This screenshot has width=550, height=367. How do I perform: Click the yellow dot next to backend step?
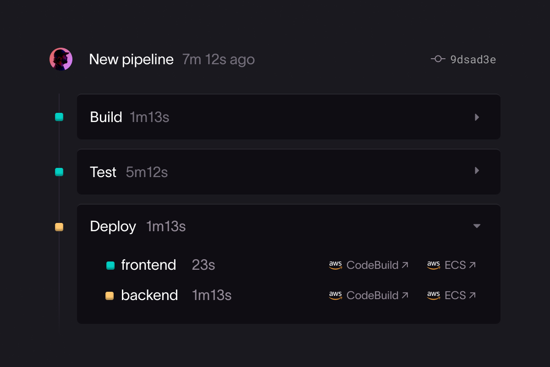110,295
